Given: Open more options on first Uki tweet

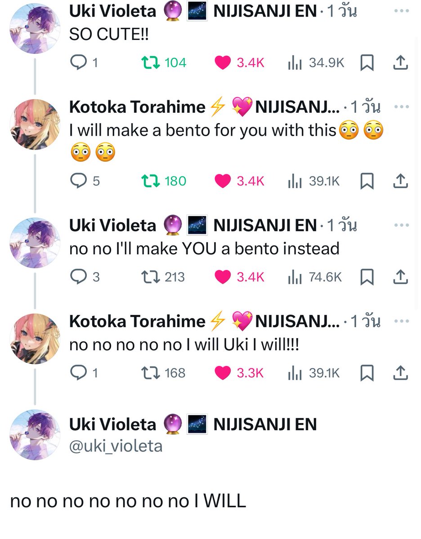Looking at the screenshot, I should point(401,10).
